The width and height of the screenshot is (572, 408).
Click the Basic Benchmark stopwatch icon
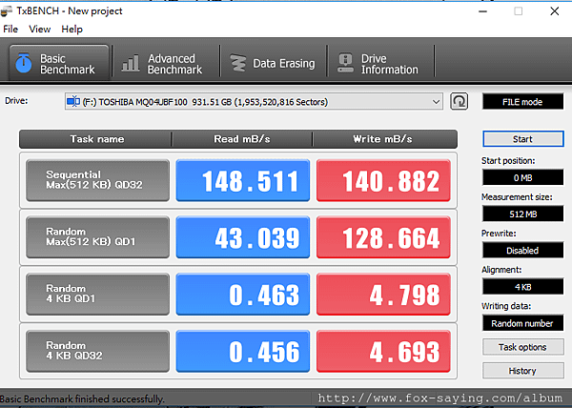(x=23, y=63)
